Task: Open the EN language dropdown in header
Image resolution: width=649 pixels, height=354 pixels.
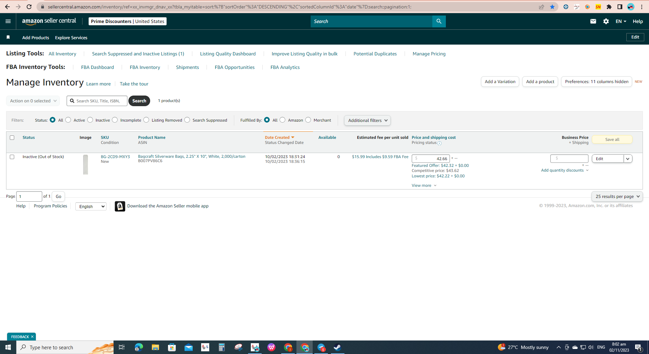Action: pyautogui.click(x=621, y=21)
